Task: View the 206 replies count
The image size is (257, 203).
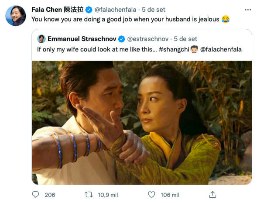Action: pos(50,195)
